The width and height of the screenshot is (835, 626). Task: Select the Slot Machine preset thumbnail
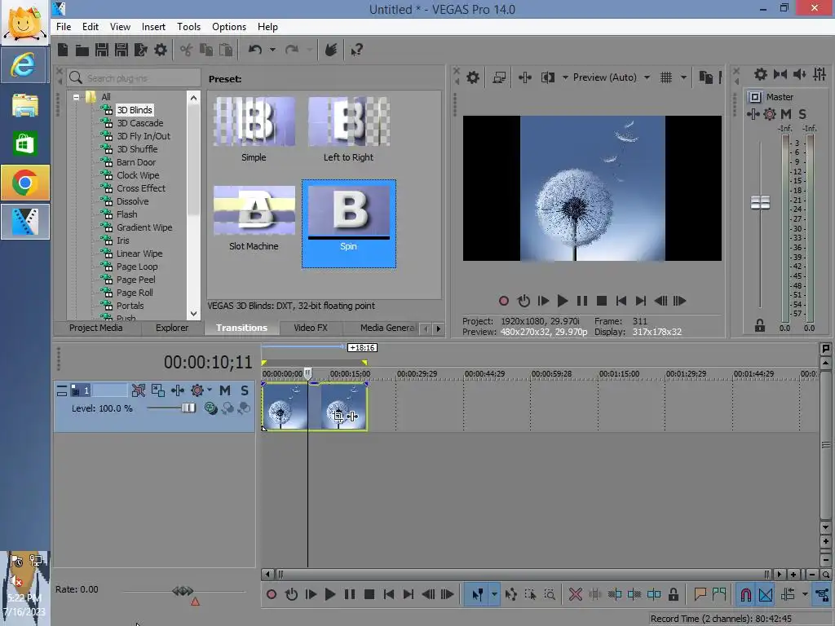tap(254, 210)
